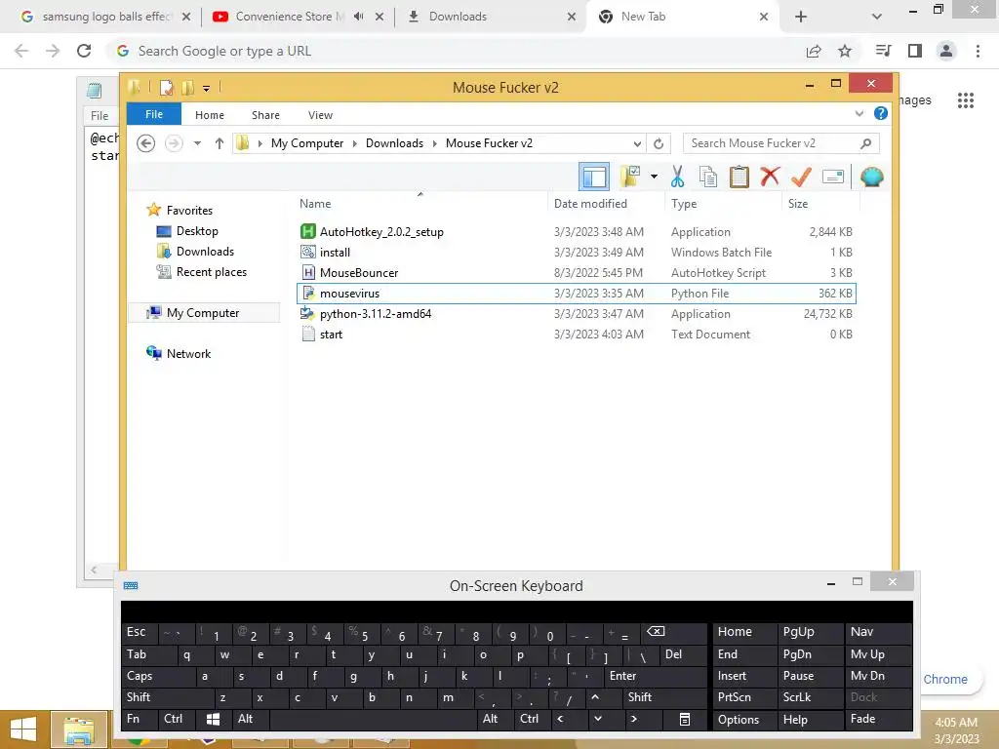Open the File ribbon tab in Explorer
The height and width of the screenshot is (749, 999).
[154, 114]
